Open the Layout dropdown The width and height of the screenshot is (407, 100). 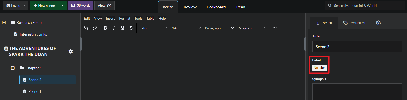pos(16,6)
